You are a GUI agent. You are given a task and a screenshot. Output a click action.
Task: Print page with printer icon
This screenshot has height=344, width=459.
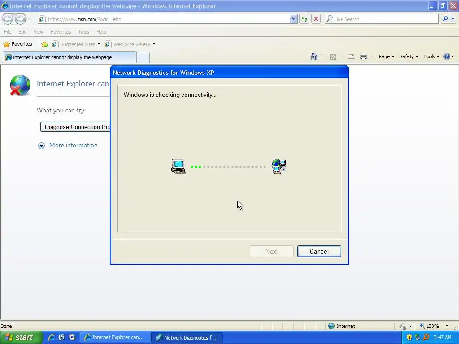coord(363,56)
